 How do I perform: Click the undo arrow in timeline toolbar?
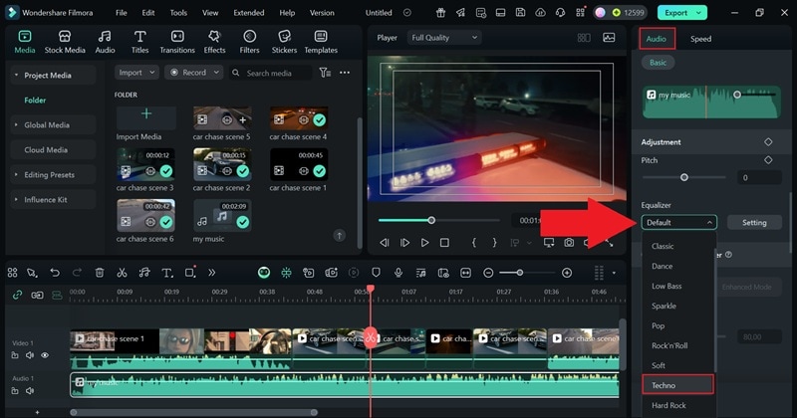pyautogui.click(x=55, y=273)
